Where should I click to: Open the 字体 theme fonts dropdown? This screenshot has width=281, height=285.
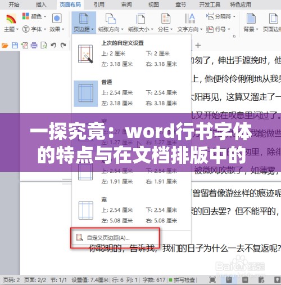34,29
